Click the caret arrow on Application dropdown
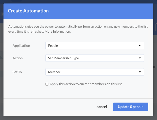 coord(139,46)
